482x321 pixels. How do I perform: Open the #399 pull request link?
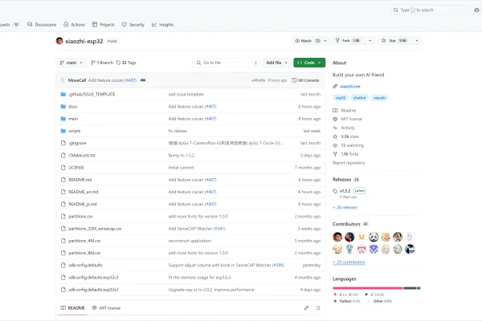tap(278, 266)
